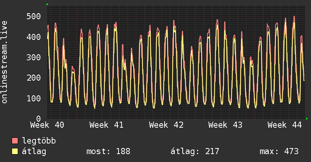This screenshot has width=311, height=162.
Task: Click the 'legtöbb' legend label
Action: 39,141
